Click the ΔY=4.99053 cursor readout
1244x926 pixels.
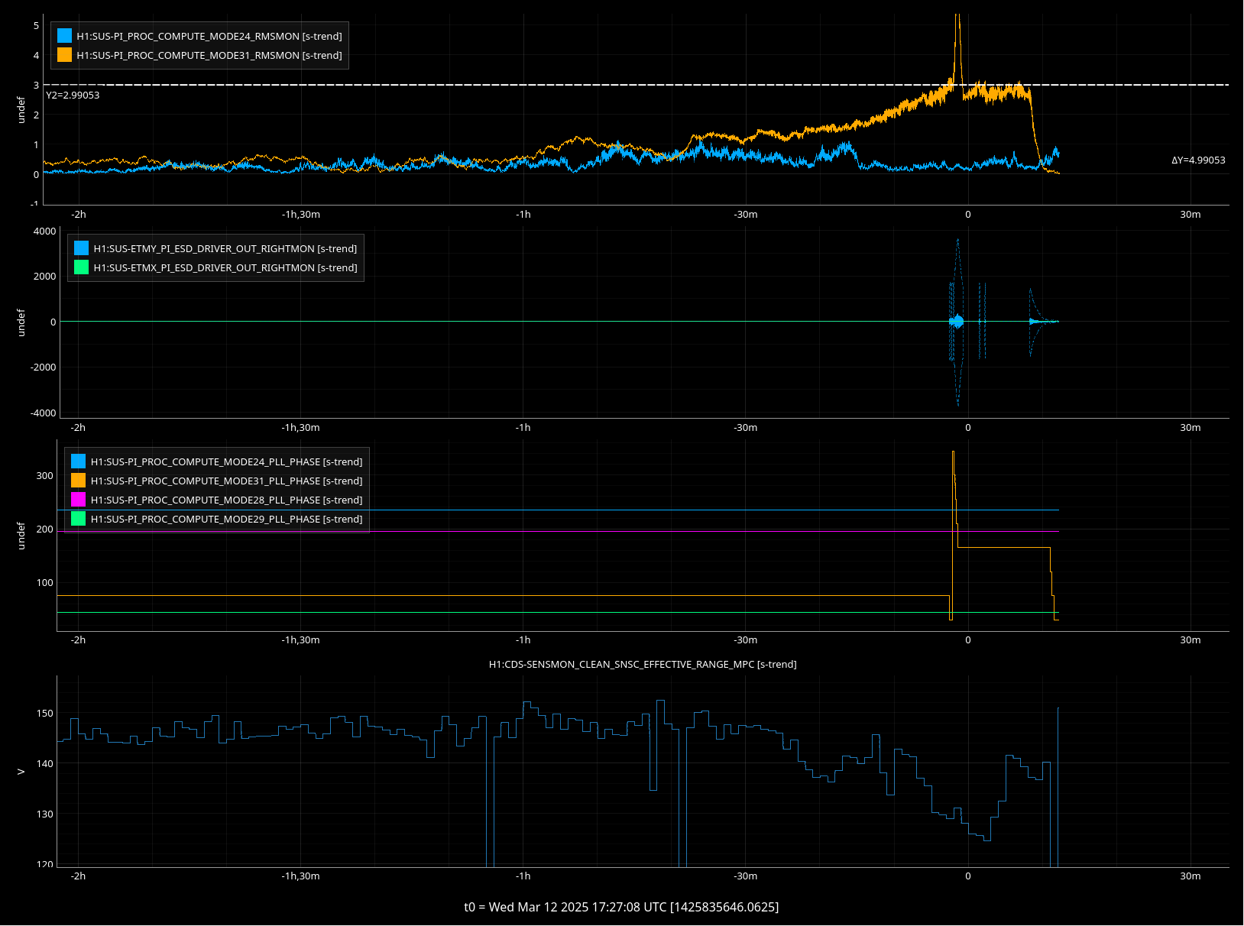(x=1198, y=160)
